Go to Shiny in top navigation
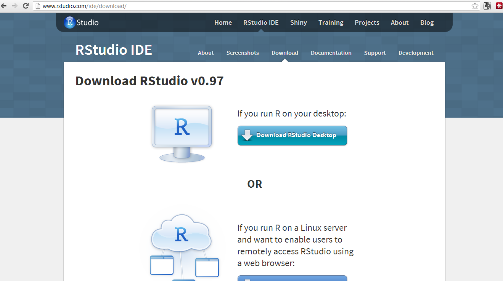503x281 pixels. click(x=298, y=22)
